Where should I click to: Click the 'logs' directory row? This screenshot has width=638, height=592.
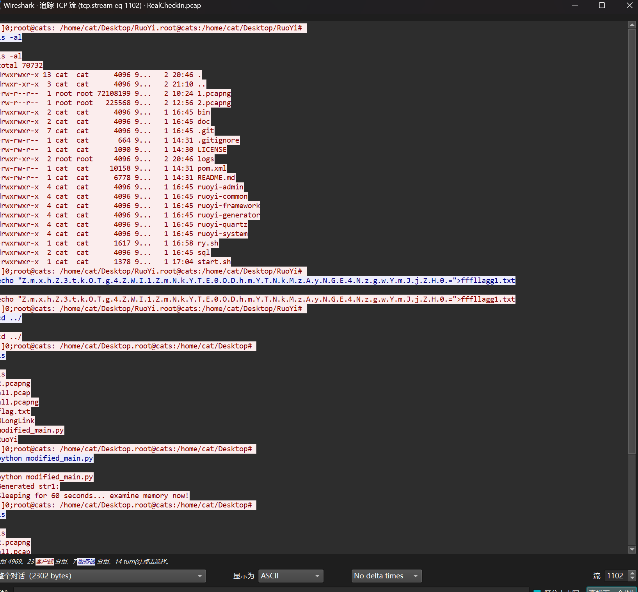click(107, 159)
